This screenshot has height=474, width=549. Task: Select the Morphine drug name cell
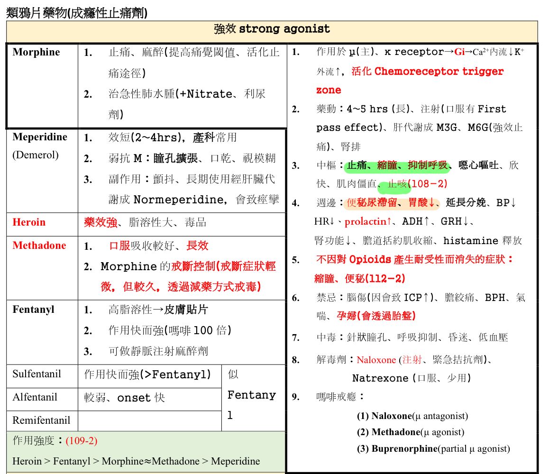[37, 52]
